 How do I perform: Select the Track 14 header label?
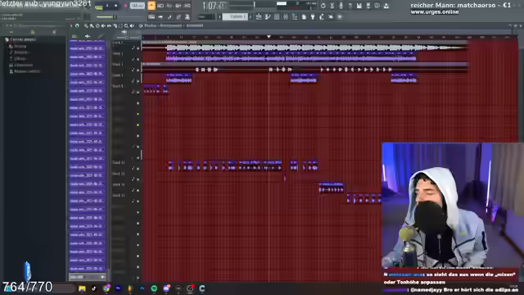[118, 184]
